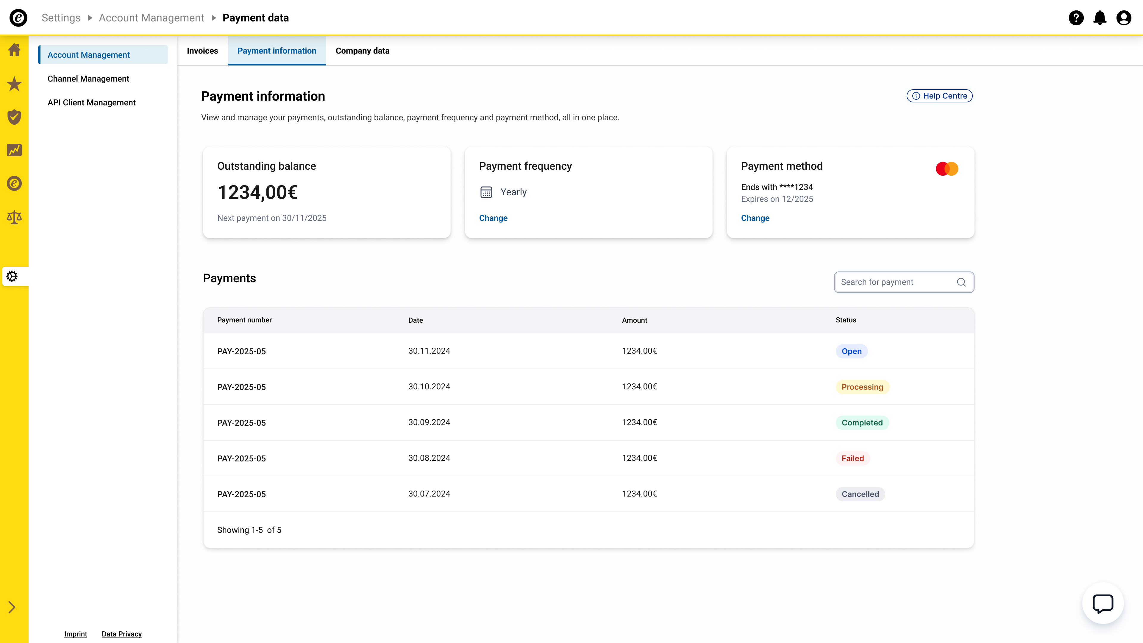Open the shield checkmark icon in the sidebar
Image resolution: width=1143 pixels, height=643 pixels.
tap(14, 117)
